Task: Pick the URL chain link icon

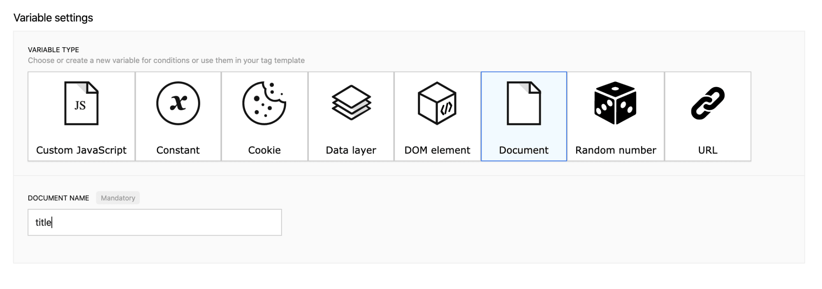Action: click(708, 103)
